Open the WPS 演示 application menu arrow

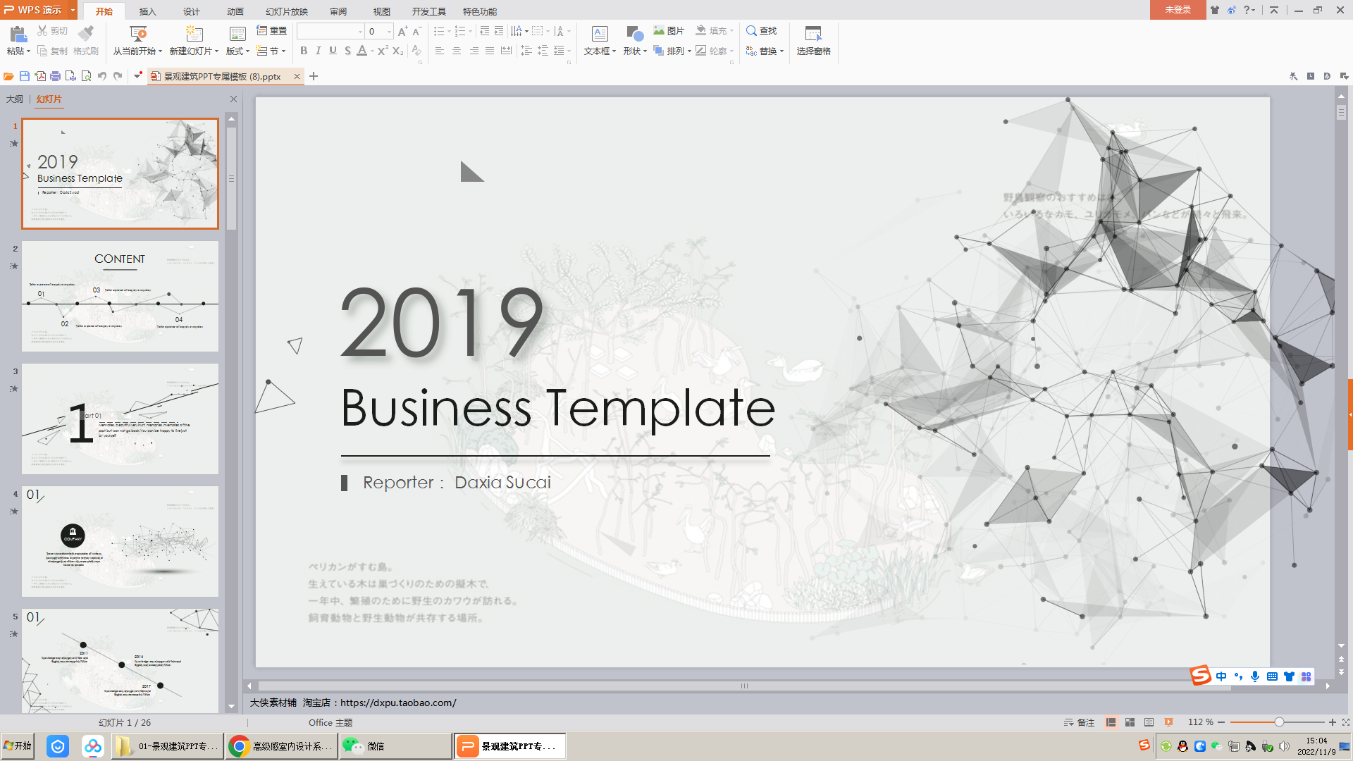(x=73, y=10)
